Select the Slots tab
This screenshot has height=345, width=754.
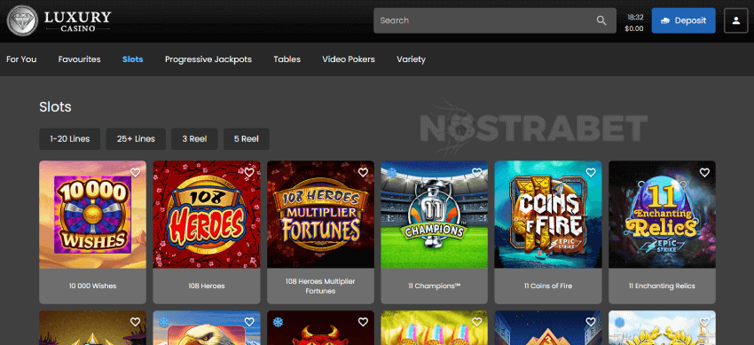pyautogui.click(x=133, y=59)
